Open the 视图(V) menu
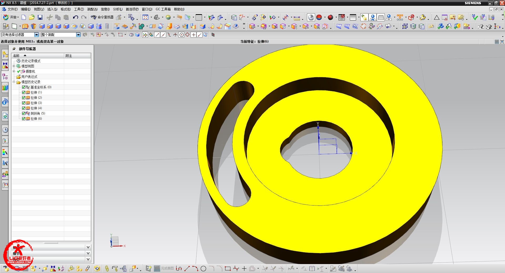The height and width of the screenshot is (273, 505). [x=39, y=9]
